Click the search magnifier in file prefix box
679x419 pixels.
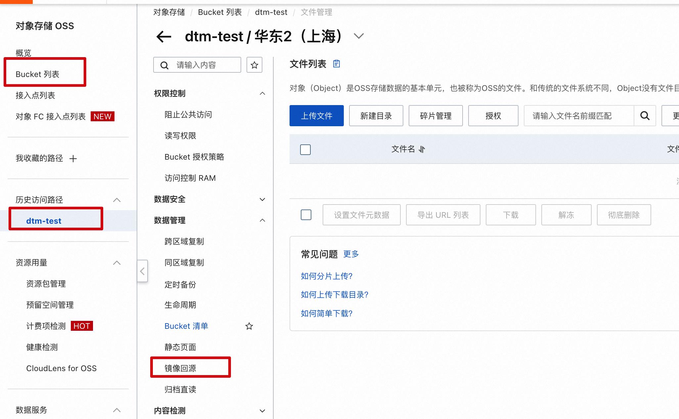click(645, 116)
